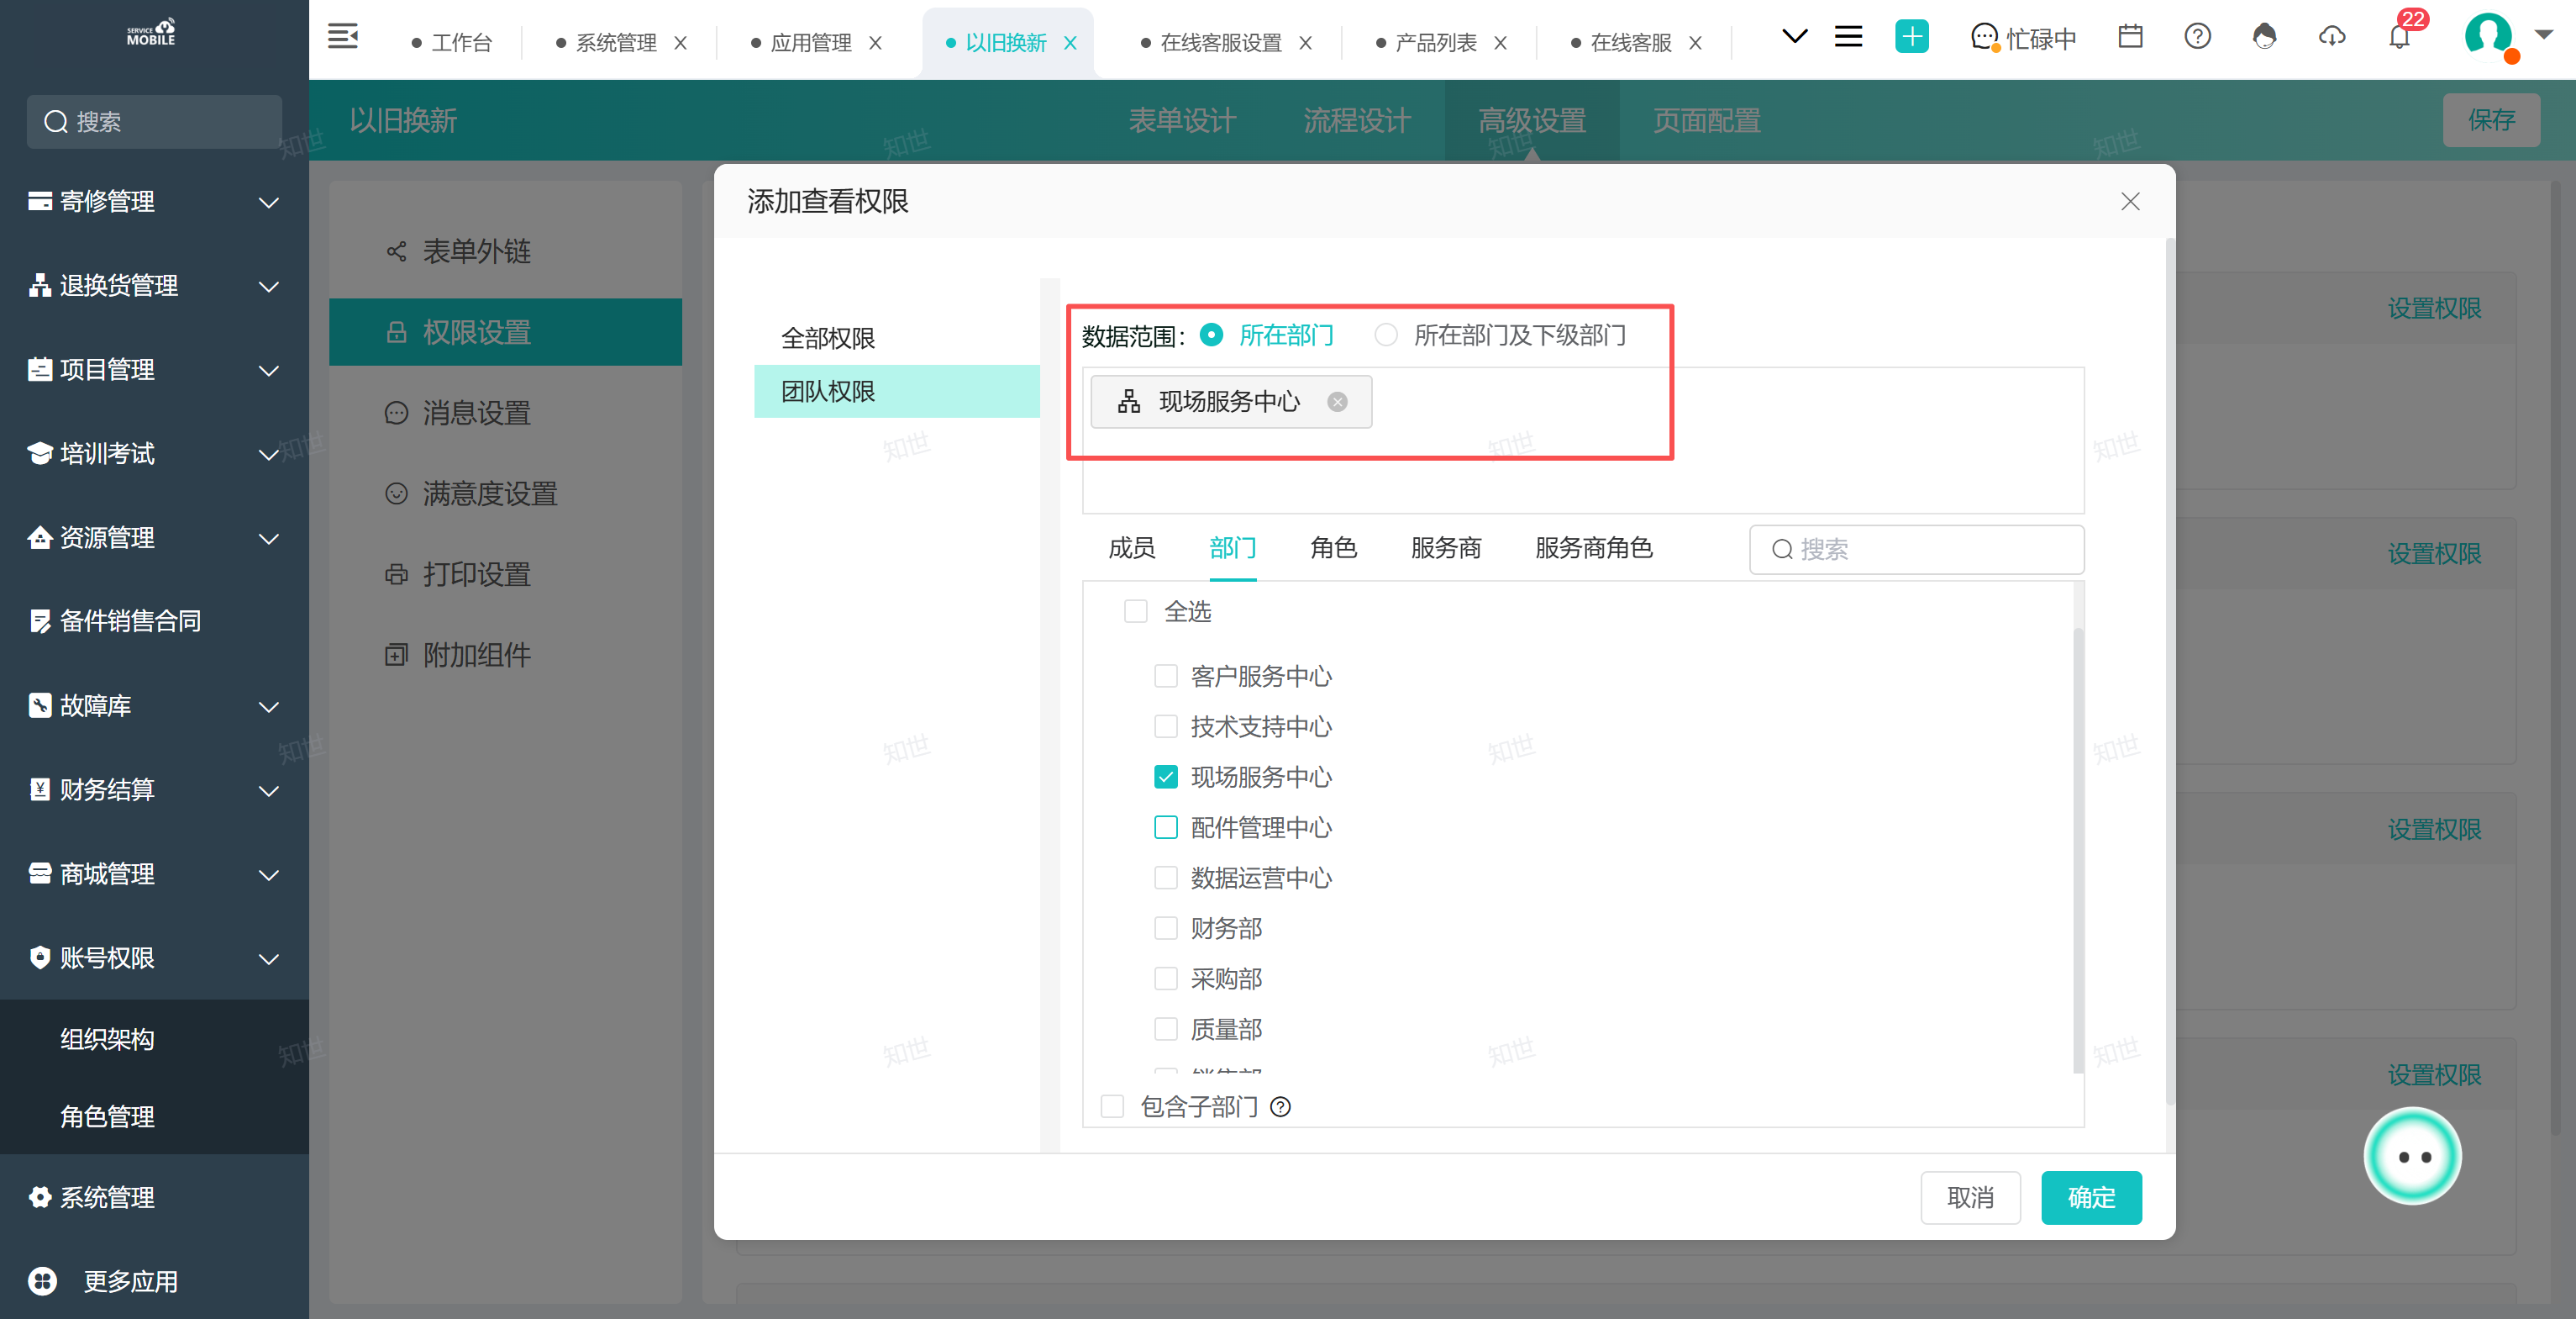Check 配件管理中心 department
The image size is (2576, 1319).
coord(1165,827)
